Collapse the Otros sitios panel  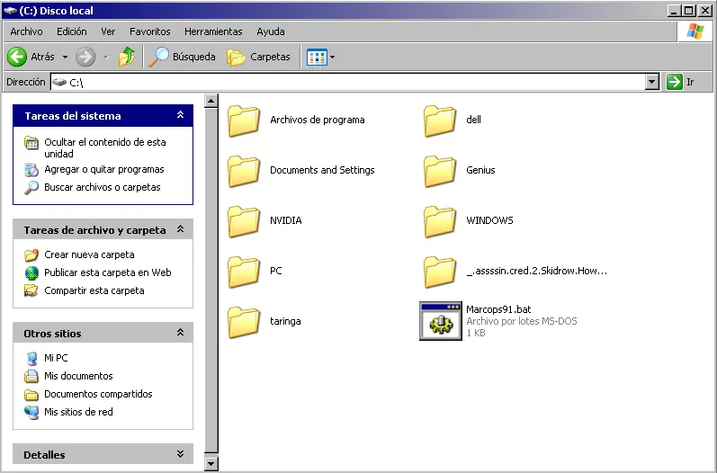click(180, 334)
